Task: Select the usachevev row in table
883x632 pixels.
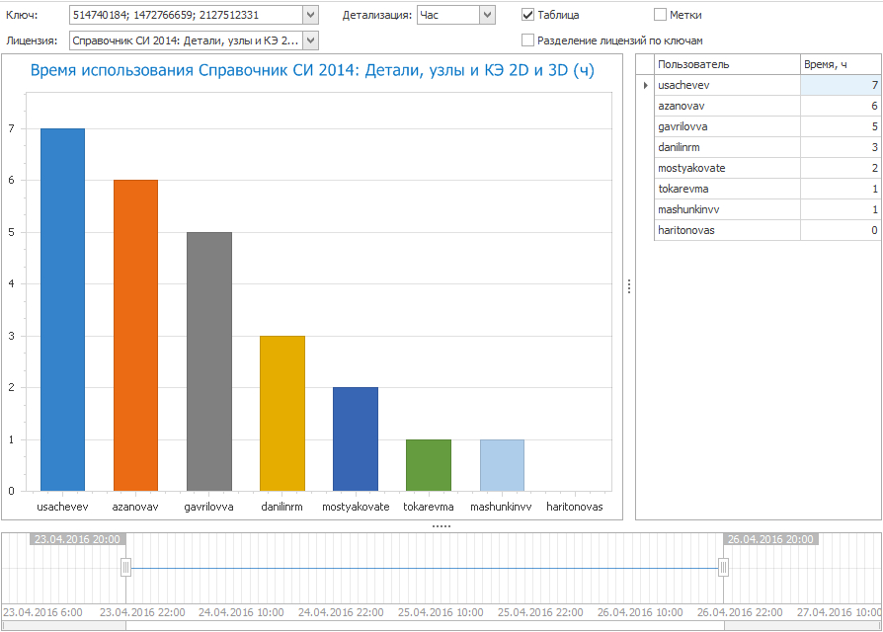Action: click(726, 86)
